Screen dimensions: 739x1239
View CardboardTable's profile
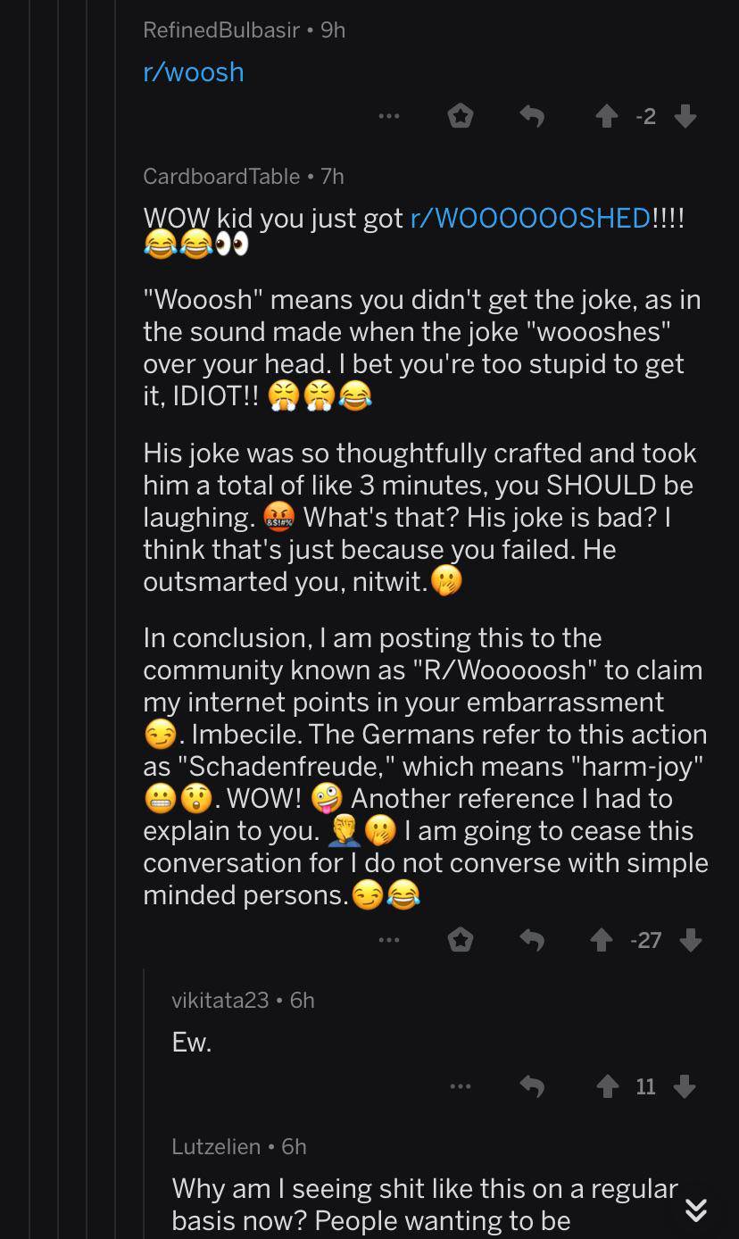pyautogui.click(x=220, y=176)
